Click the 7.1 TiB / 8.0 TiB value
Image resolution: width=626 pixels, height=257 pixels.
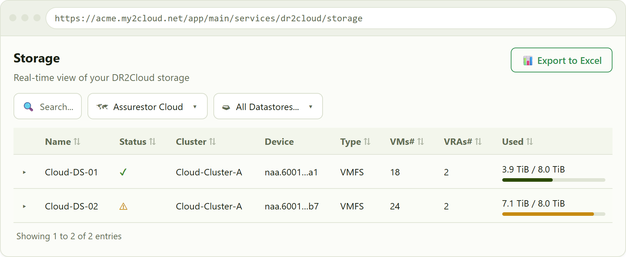coord(534,203)
